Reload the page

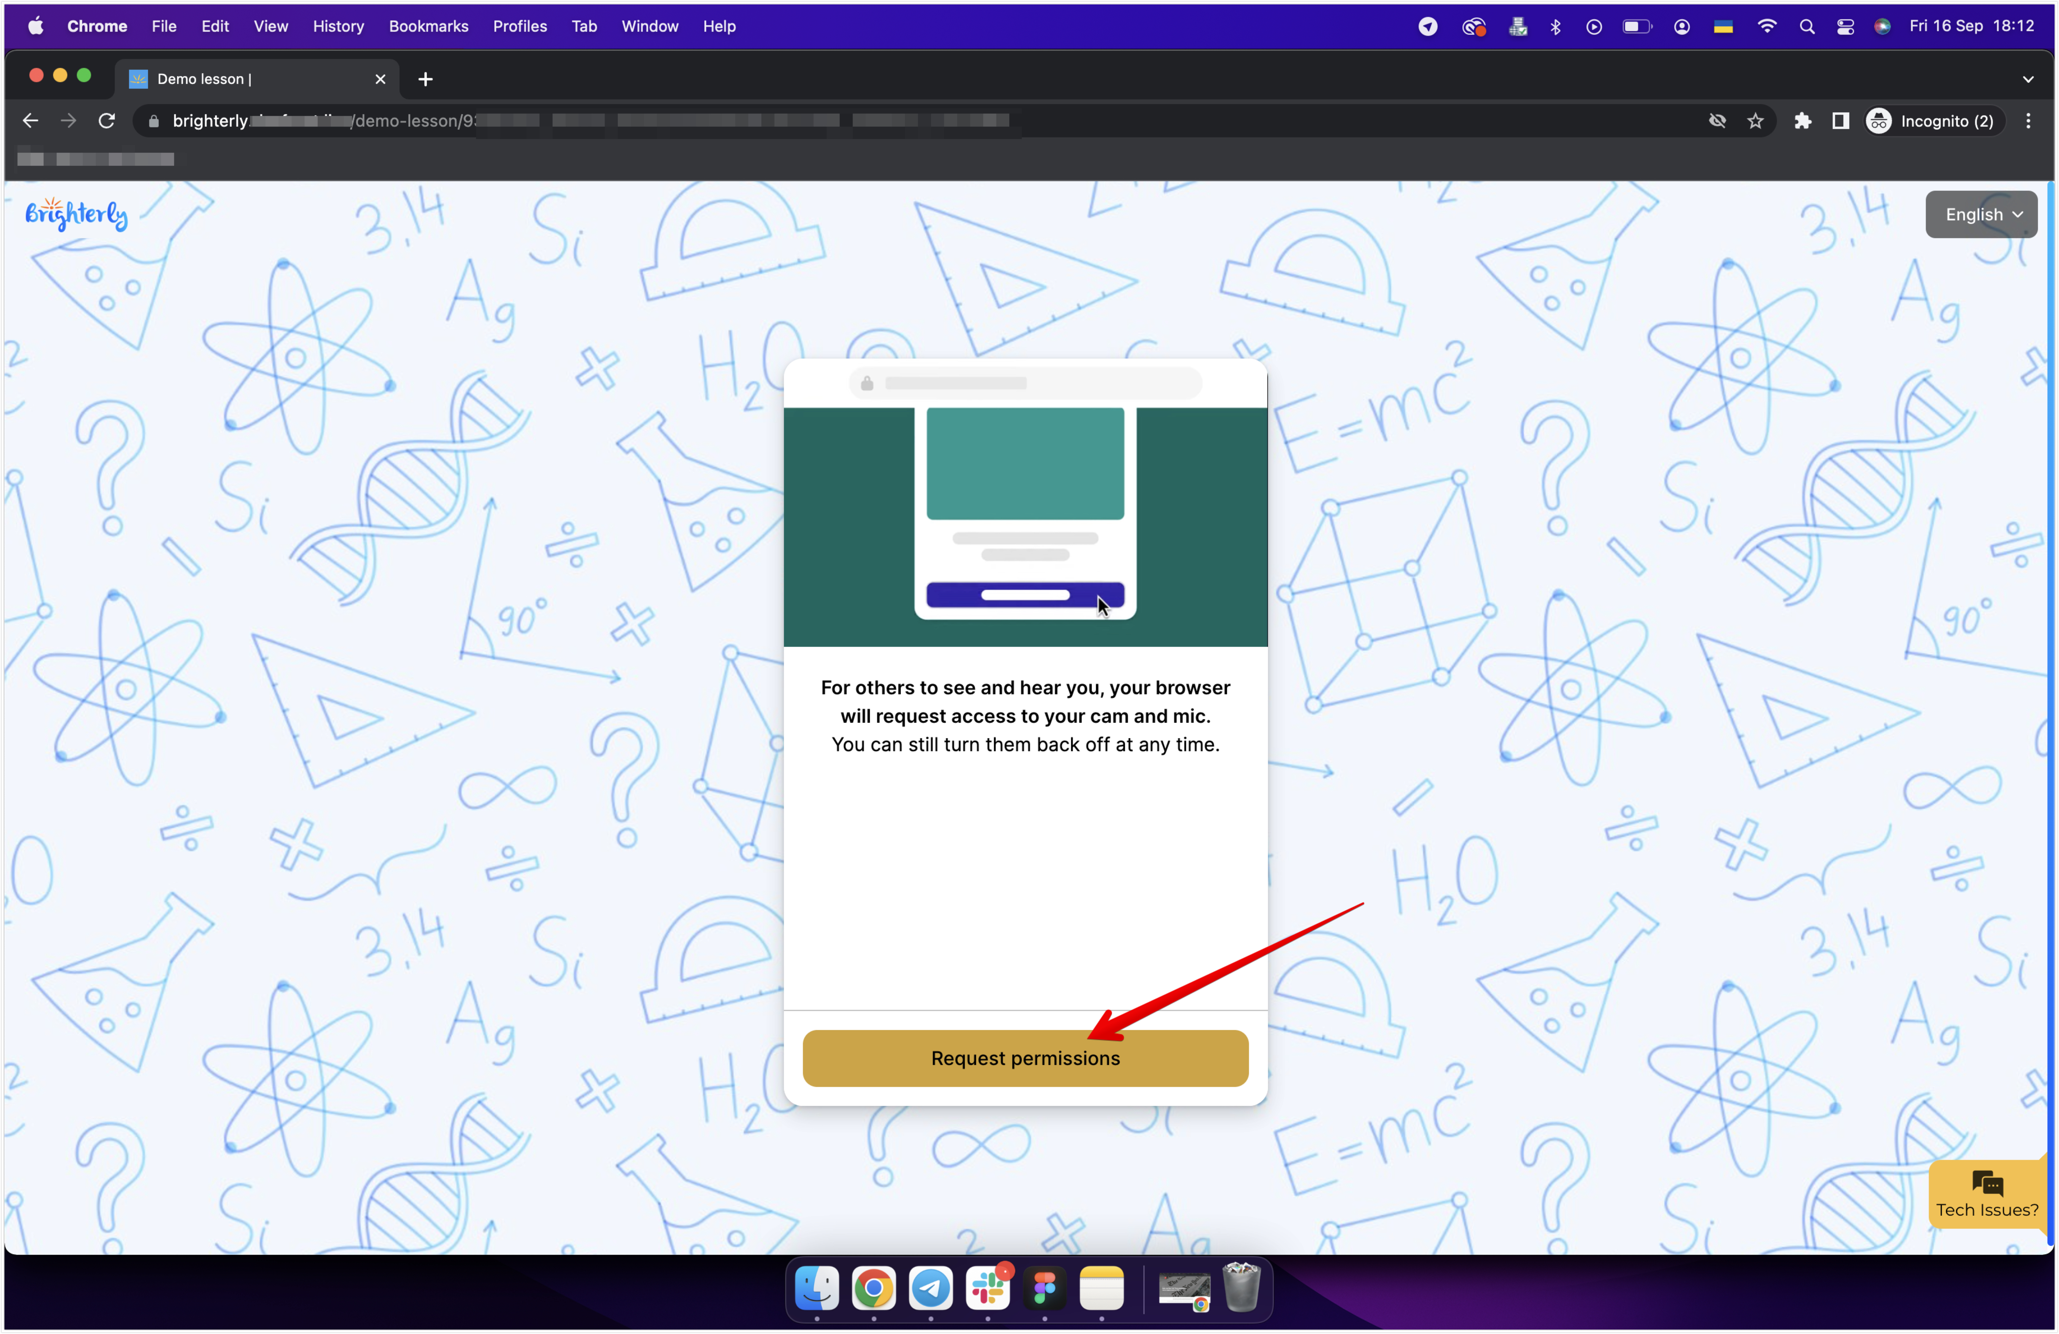pos(106,121)
